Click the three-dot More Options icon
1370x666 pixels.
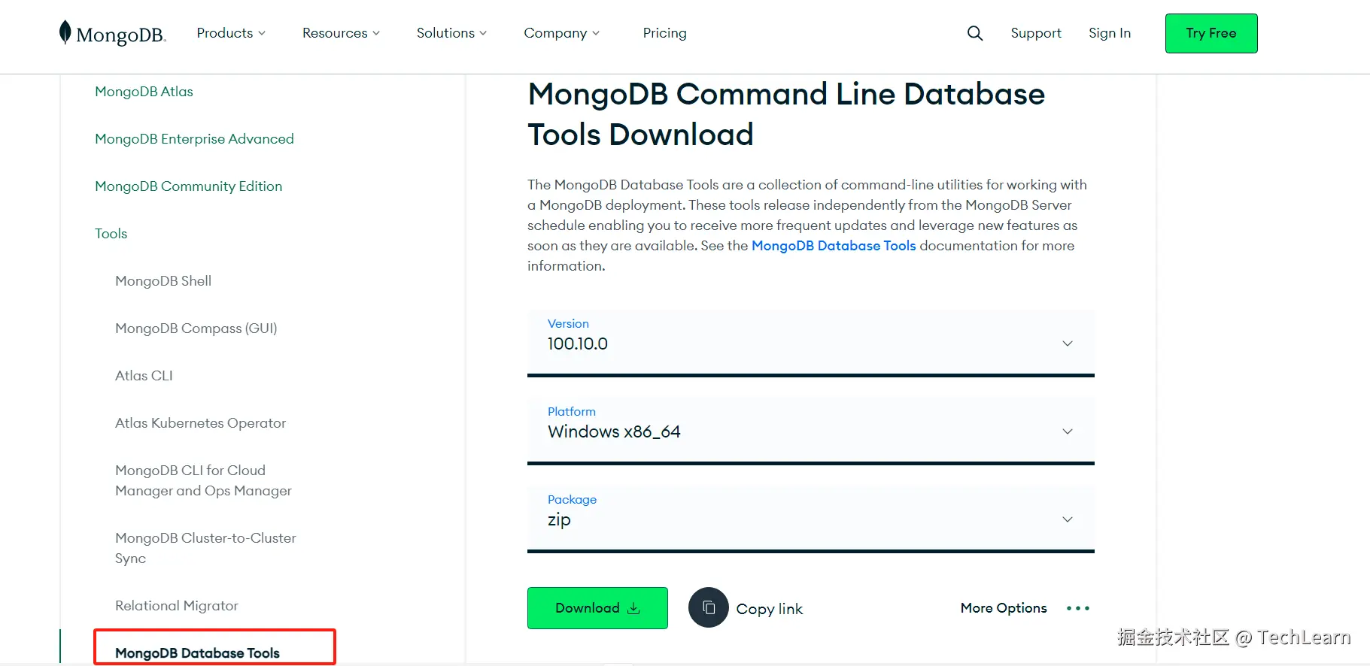coord(1077,608)
